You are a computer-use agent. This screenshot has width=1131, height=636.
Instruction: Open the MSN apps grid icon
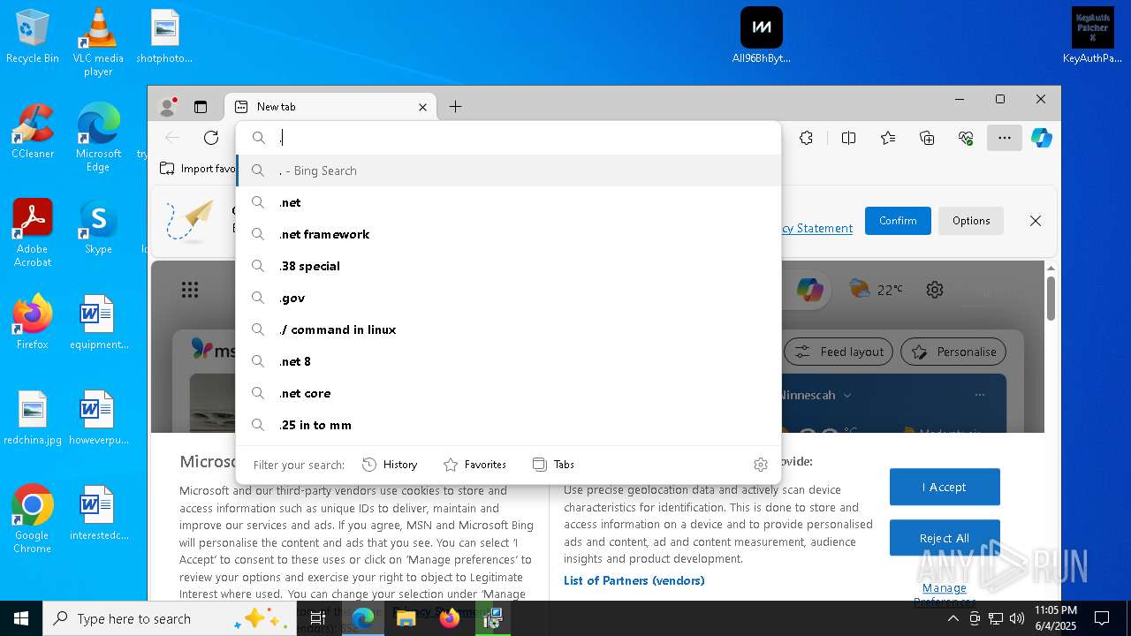[x=189, y=289]
